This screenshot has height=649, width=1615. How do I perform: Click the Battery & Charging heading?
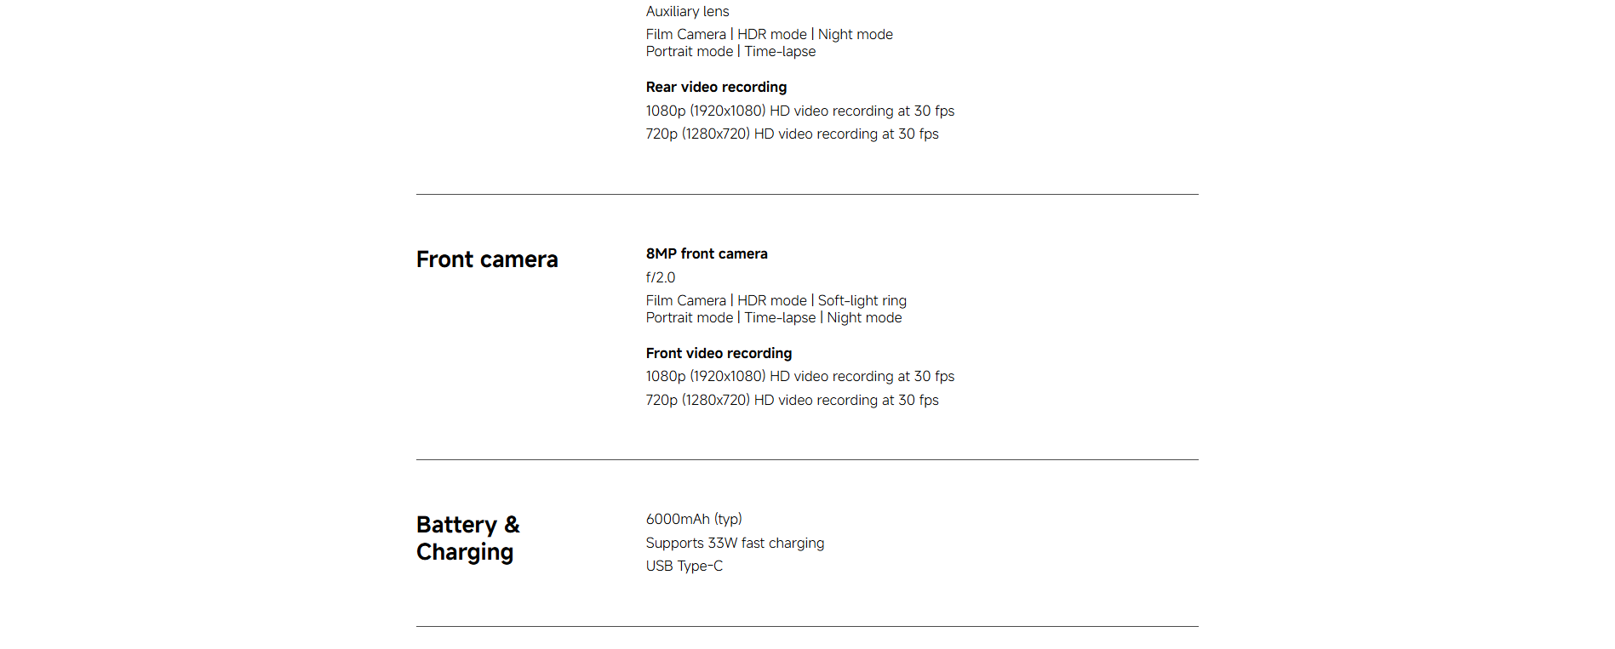pyautogui.click(x=468, y=538)
